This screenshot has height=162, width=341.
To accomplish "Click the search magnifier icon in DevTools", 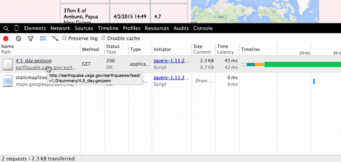I will pyautogui.click(x=6, y=29).
